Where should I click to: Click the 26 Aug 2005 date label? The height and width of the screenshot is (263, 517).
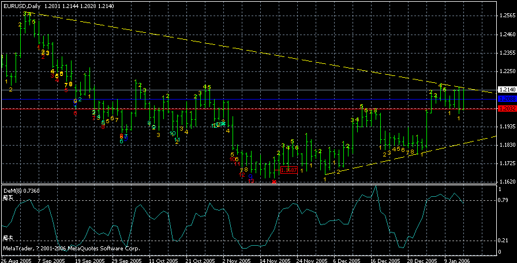[16, 260]
